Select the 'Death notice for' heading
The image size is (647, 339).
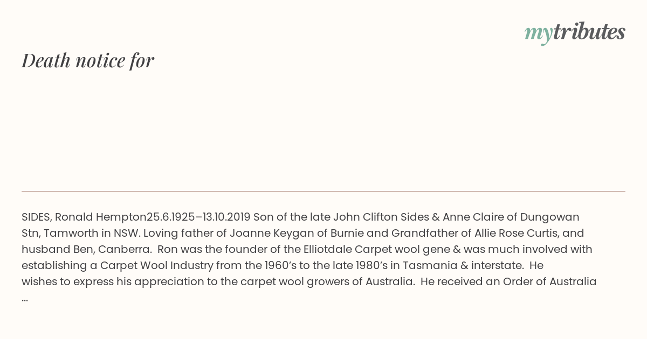click(x=88, y=60)
